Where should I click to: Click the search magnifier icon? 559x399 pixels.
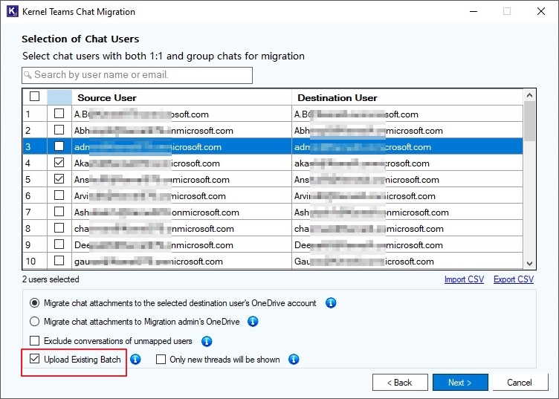point(28,75)
